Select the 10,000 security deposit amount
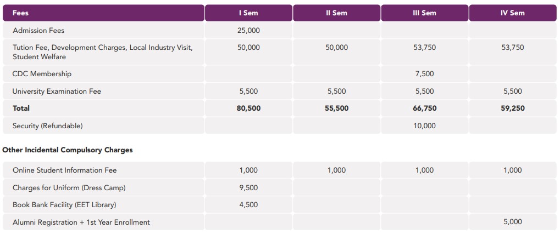This screenshot has height=234, width=560. (425, 125)
